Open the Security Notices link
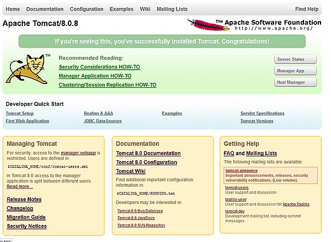 point(26,226)
